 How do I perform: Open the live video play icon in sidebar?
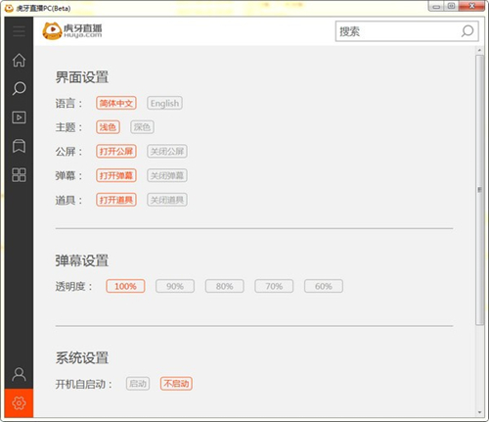click(19, 117)
